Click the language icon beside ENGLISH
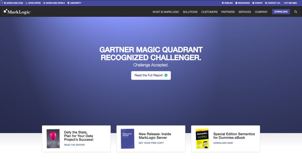Screen dimensions: 302x159 pos(223,3)
